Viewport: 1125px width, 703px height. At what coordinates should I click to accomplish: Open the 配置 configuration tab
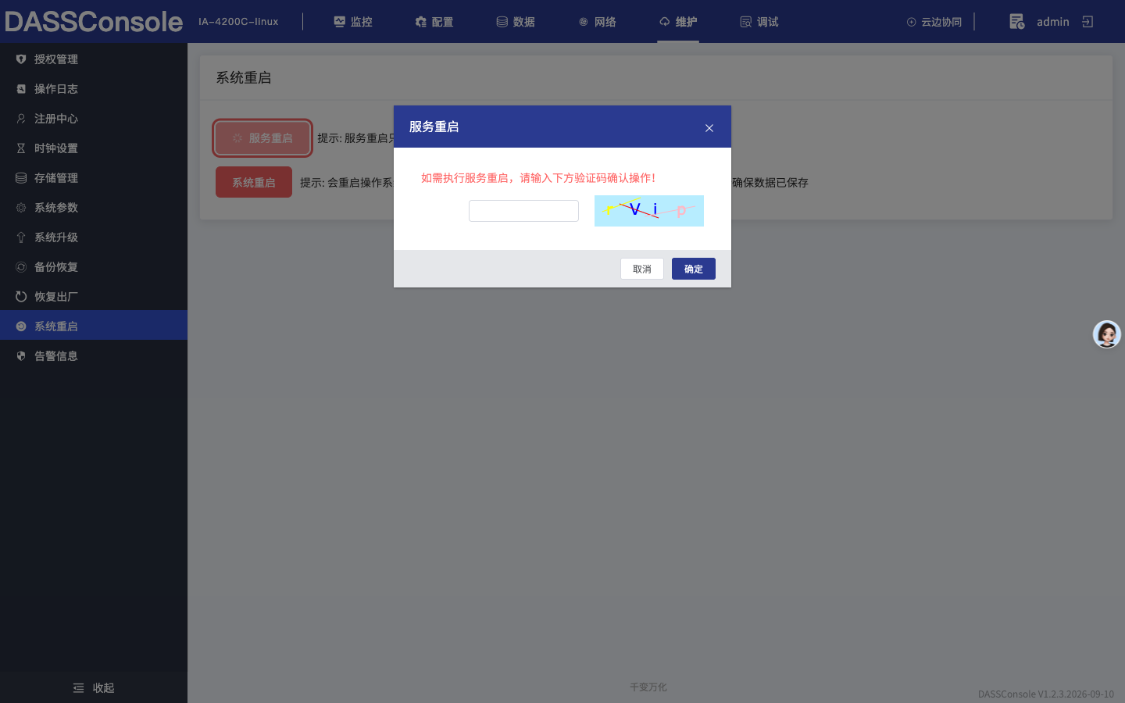(434, 22)
